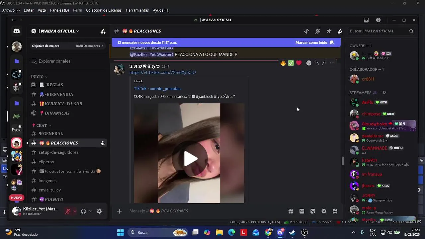Forward the message with arrow icon
The width and height of the screenshot is (425, 239).
click(x=324, y=63)
